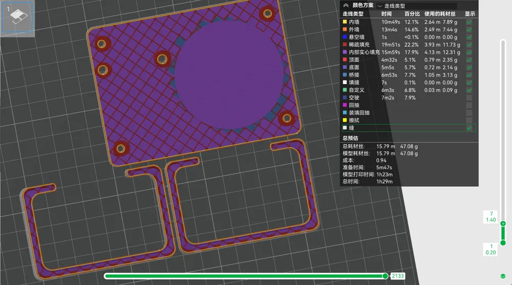
Task: Click the horizontal move slider handle
Action: point(386,276)
